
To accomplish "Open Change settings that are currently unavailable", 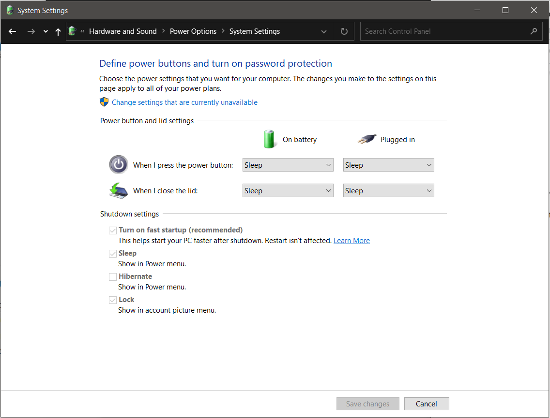I will (x=184, y=102).
